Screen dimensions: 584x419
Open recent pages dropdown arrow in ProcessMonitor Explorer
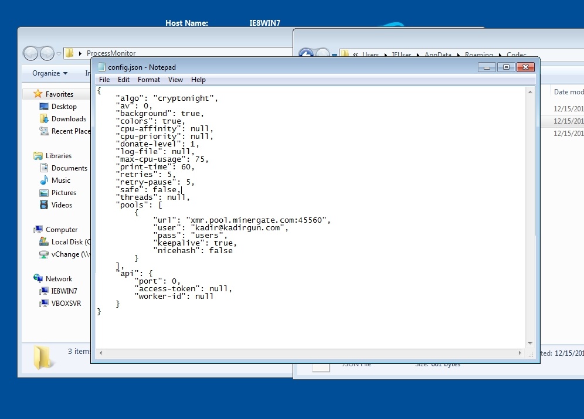click(x=59, y=54)
